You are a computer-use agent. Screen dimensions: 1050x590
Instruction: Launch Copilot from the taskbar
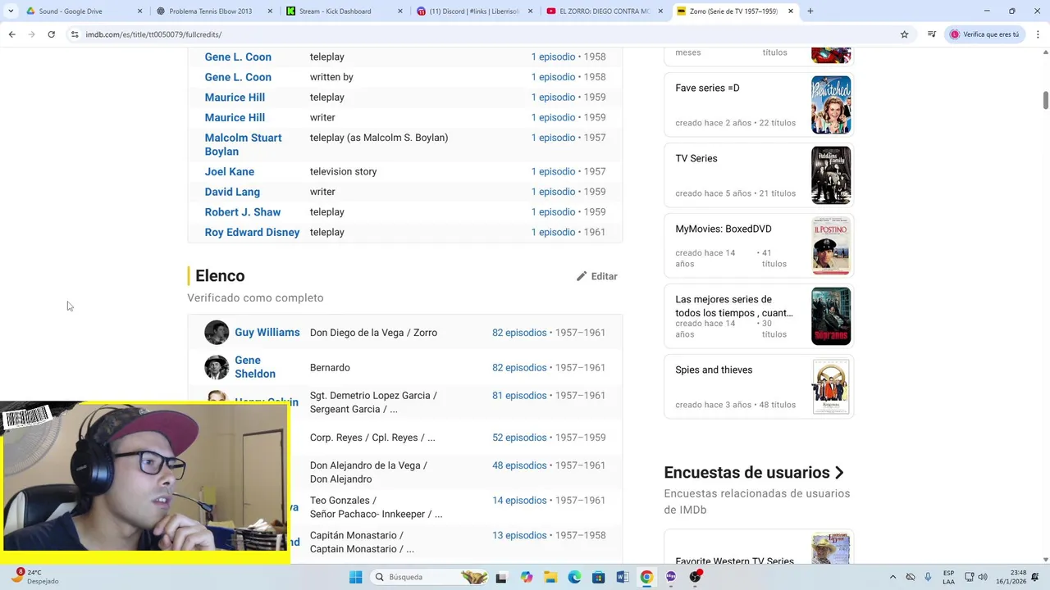(x=527, y=577)
